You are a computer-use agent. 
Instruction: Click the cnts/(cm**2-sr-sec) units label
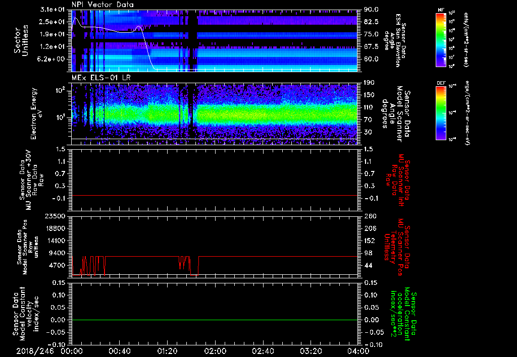point(466,39)
